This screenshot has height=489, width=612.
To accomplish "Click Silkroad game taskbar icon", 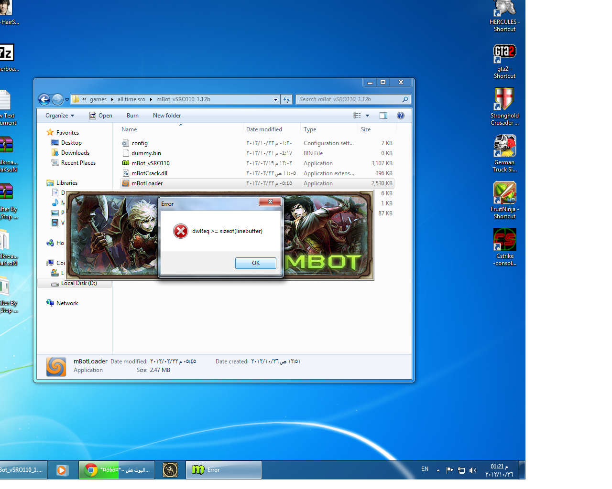I will coord(170,470).
